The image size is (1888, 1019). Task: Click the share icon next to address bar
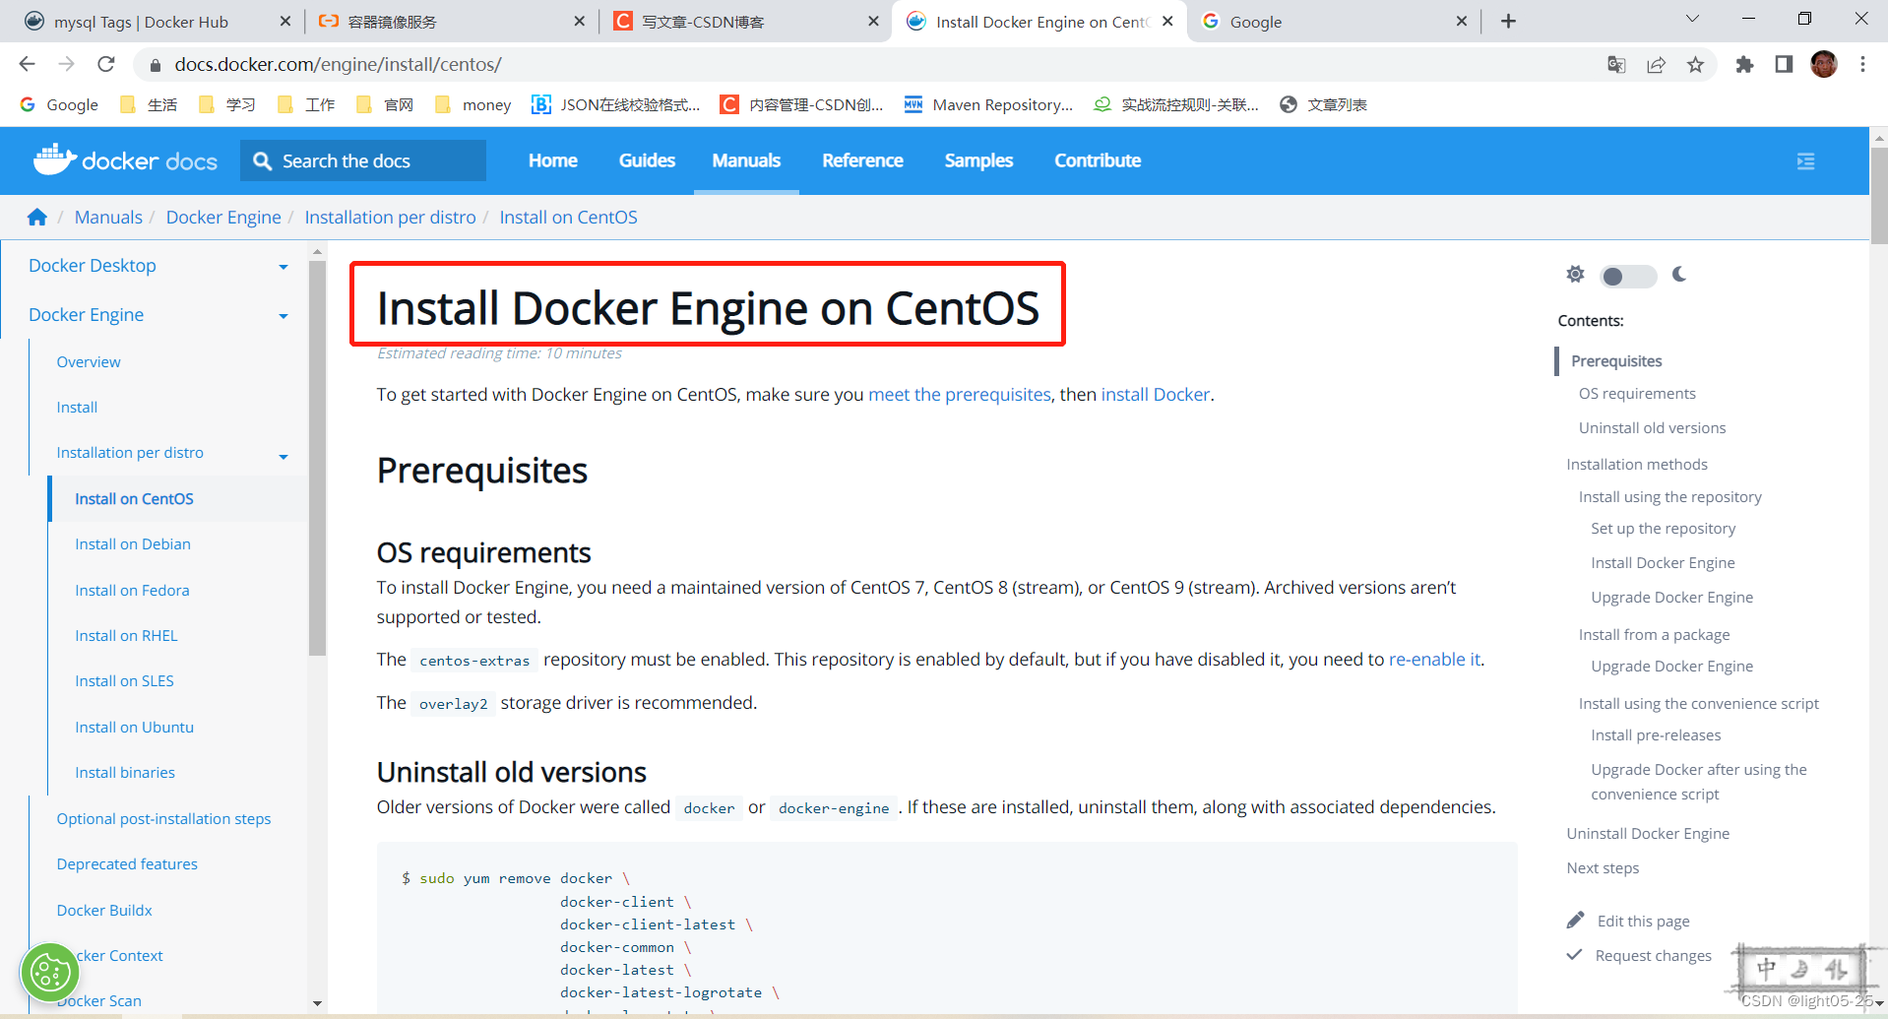click(1657, 64)
